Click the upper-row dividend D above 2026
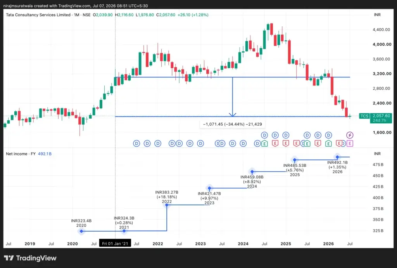The width and height of the screenshot is (397, 268). tap(328, 135)
